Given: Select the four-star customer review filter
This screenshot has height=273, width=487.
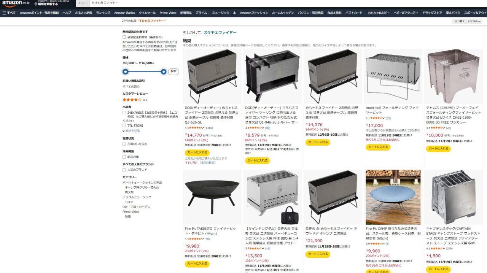Looking at the screenshot, I should pyautogui.click(x=132, y=100).
